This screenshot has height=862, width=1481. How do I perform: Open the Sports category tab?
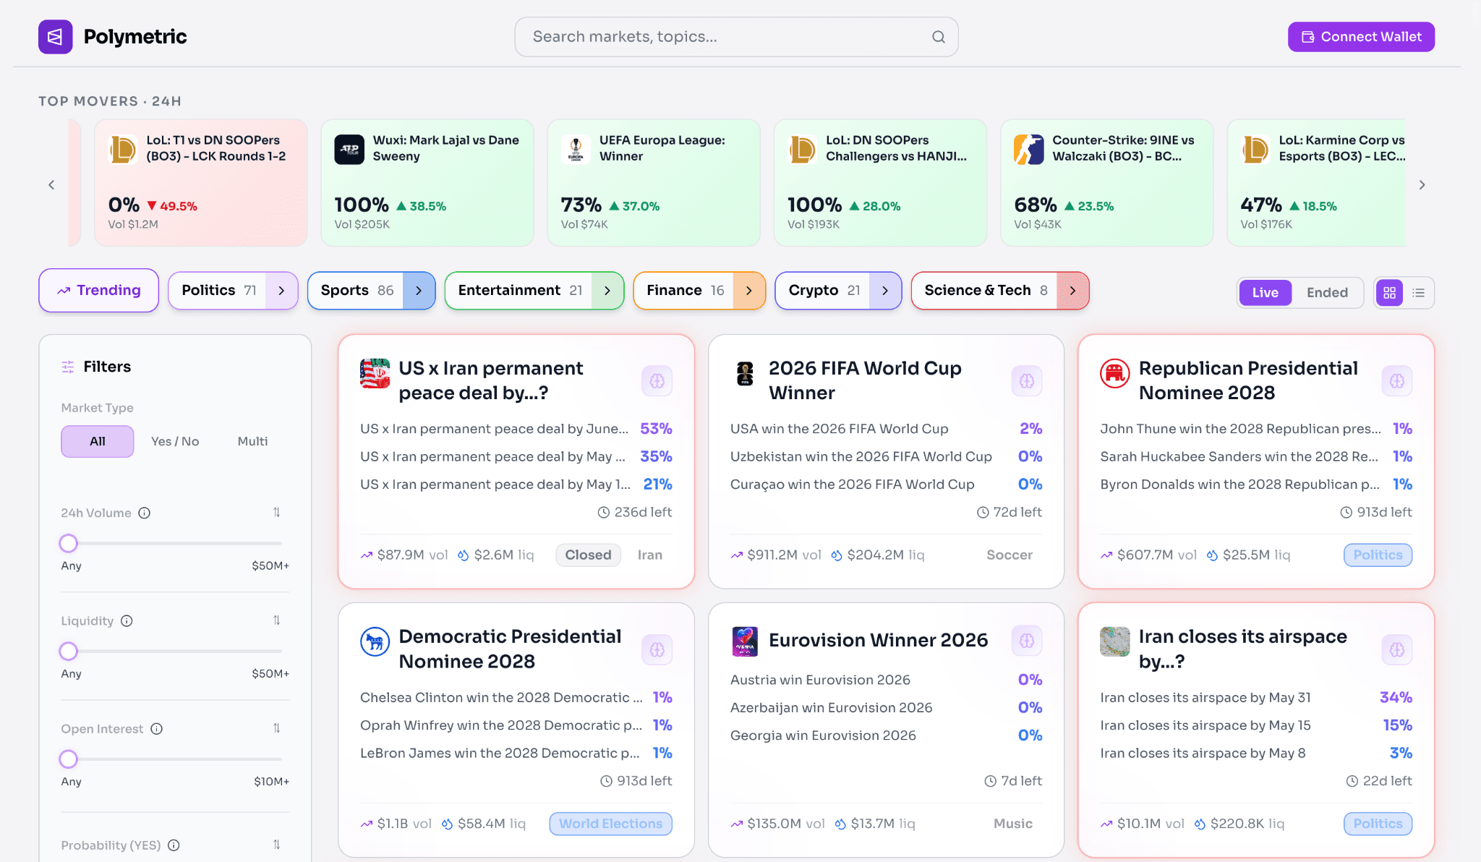pos(357,290)
